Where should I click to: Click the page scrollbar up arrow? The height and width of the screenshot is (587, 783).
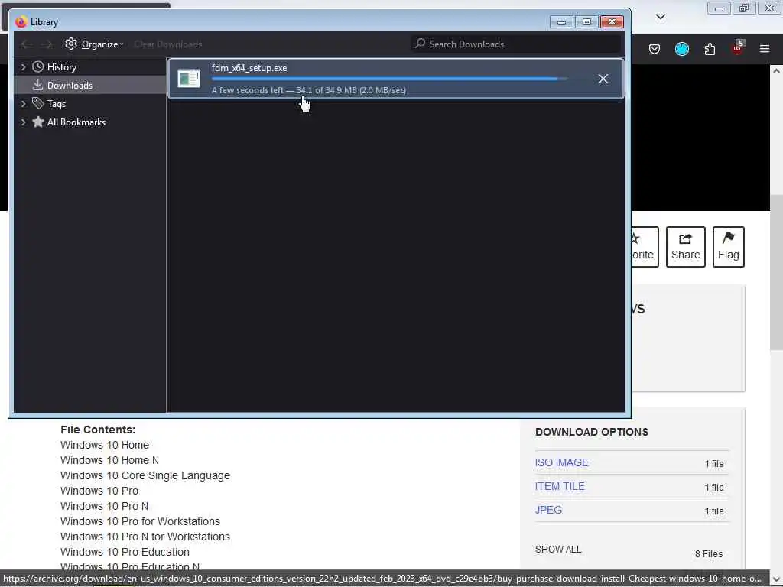tap(776, 71)
